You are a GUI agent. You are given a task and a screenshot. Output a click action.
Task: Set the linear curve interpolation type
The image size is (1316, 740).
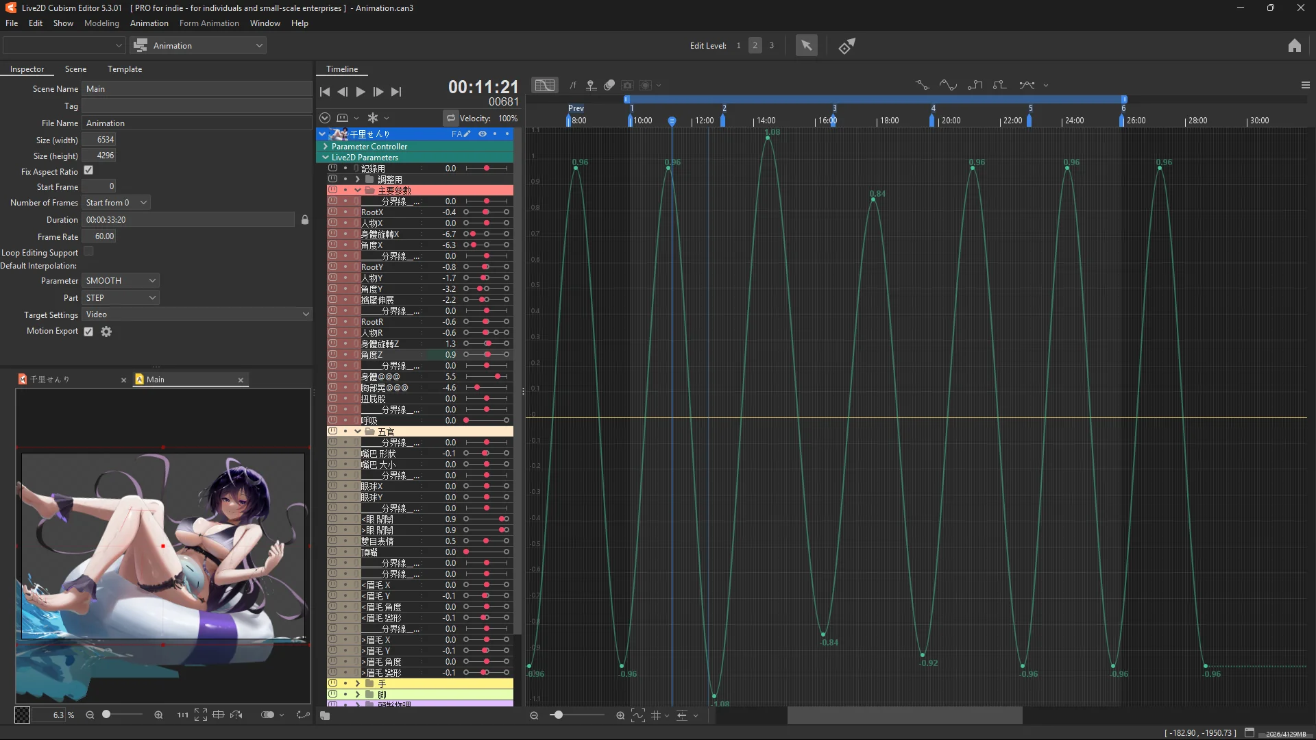point(923,85)
